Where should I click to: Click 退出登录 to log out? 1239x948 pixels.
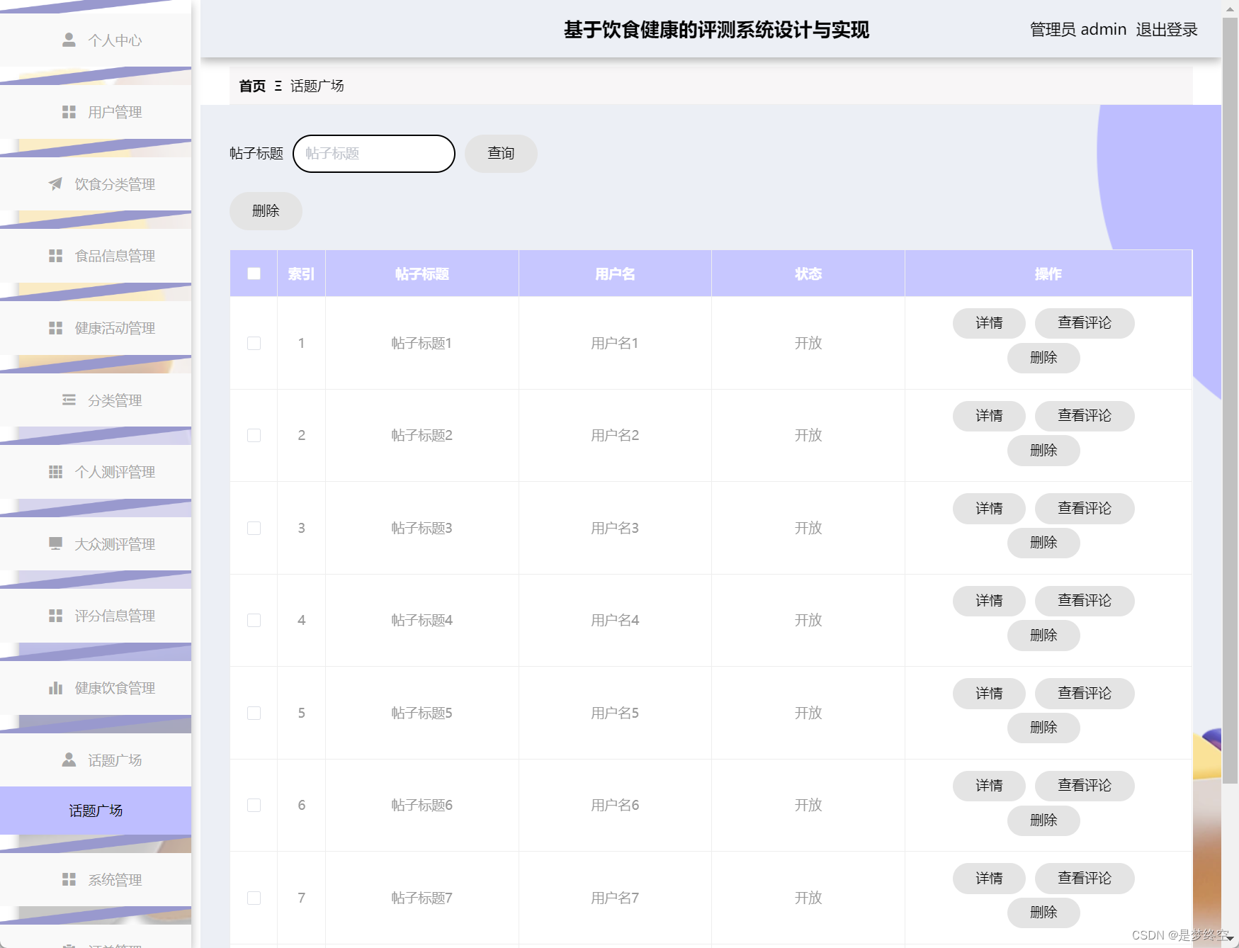pos(1167,29)
